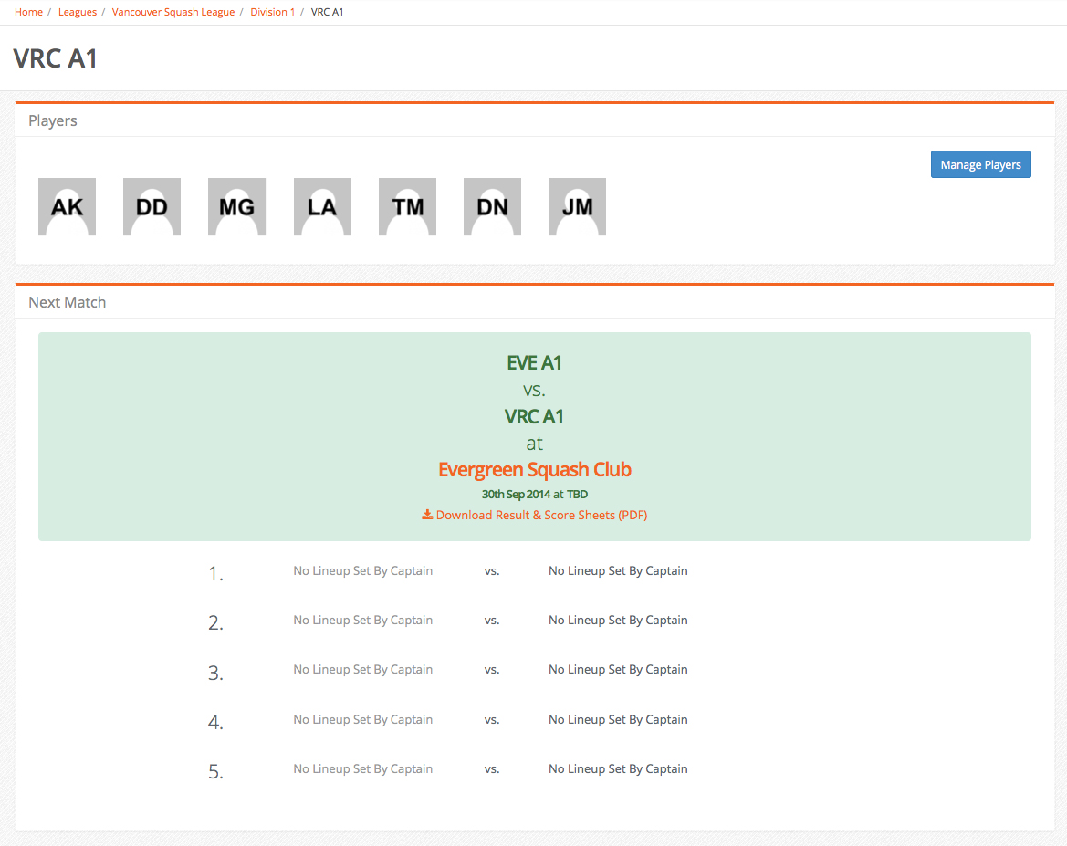Go to Home in the breadcrumb
Screen dimensions: 1067x846
pyautogui.click(x=28, y=12)
